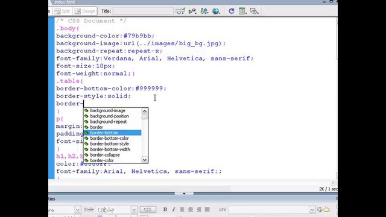Refresh Design view with circular arrow icon
This screenshot has width=386, height=217.
point(232,11)
